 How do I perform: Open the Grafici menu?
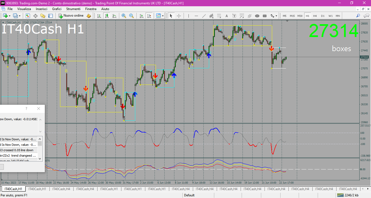click(57, 9)
